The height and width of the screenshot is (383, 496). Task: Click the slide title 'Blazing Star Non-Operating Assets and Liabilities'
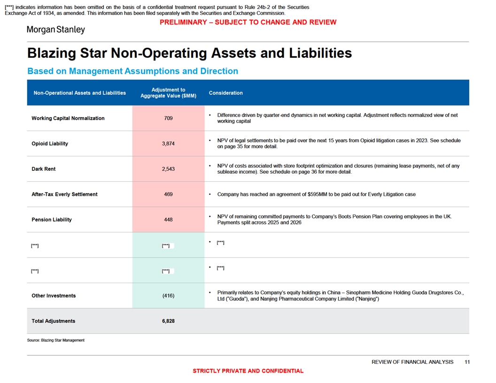[189, 53]
